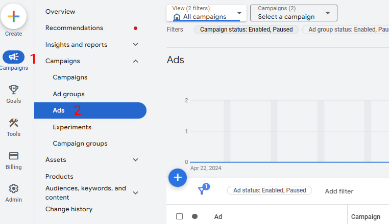Click the blue plus new ad button
Image resolution: width=389 pixels, height=224 pixels.
(178, 178)
